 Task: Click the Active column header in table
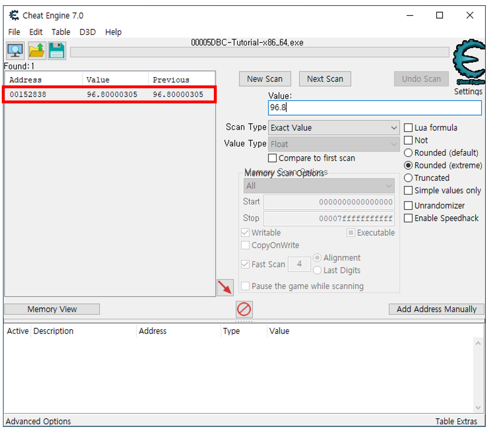coord(17,331)
